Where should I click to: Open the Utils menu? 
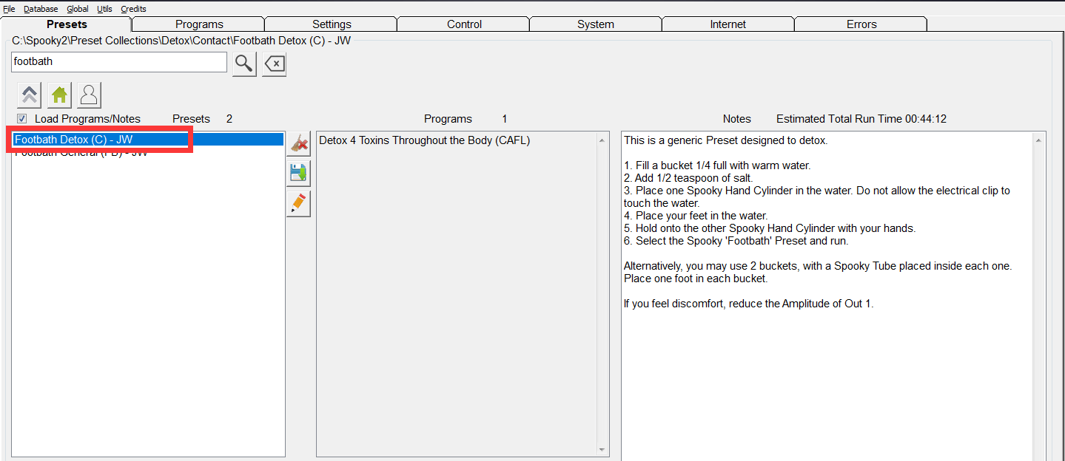(104, 9)
